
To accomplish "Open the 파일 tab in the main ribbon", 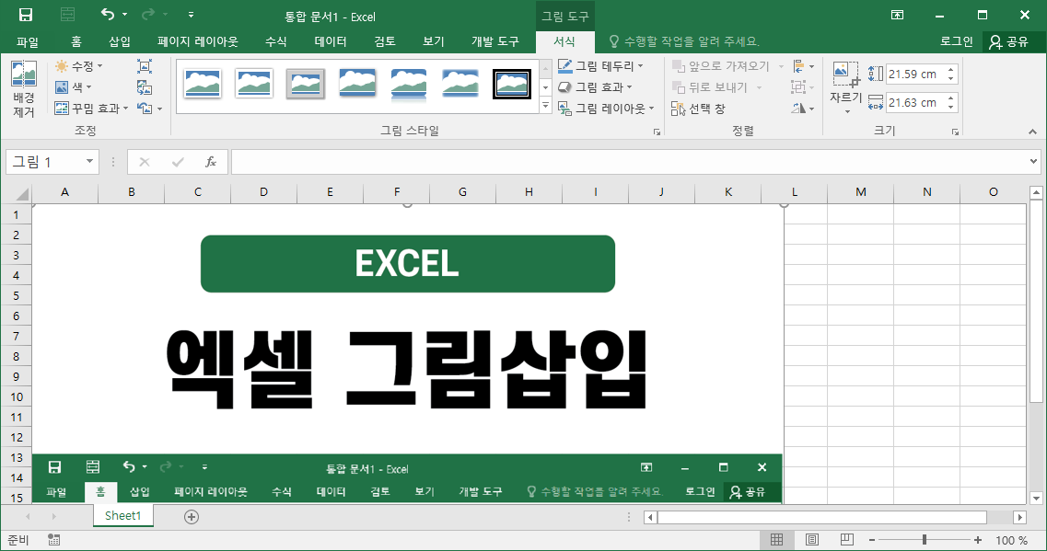I will [x=28, y=41].
